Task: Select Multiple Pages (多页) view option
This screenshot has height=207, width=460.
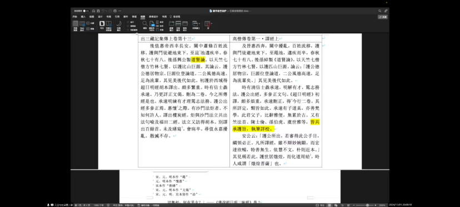Action: (160, 26)
